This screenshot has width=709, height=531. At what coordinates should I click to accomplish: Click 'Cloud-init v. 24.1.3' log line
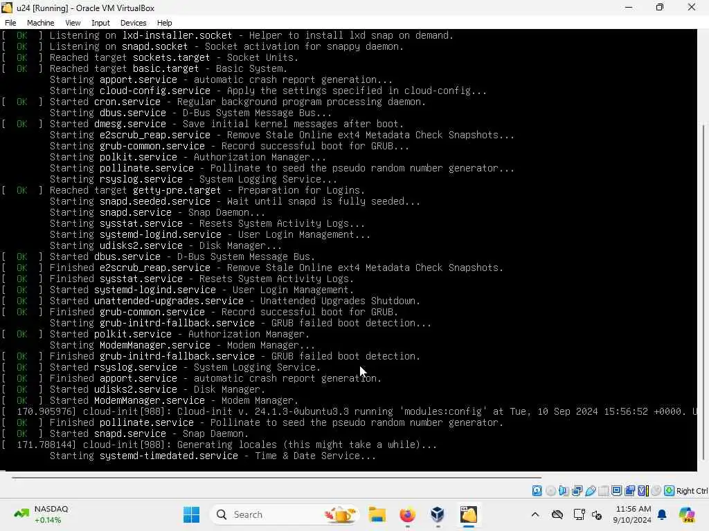349,411
